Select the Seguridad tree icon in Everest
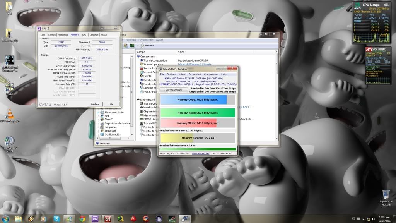396x223 pixels. click(x=102, y=131)
